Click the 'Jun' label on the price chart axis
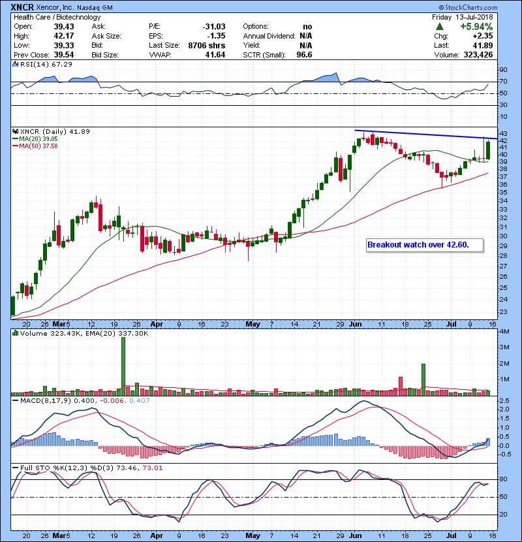Viewport: 522px width, 542px height. click(356, 324)
